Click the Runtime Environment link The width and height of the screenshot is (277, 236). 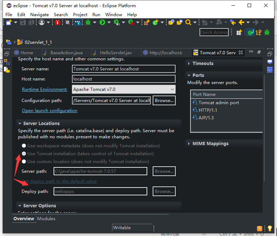pos(45,89)
